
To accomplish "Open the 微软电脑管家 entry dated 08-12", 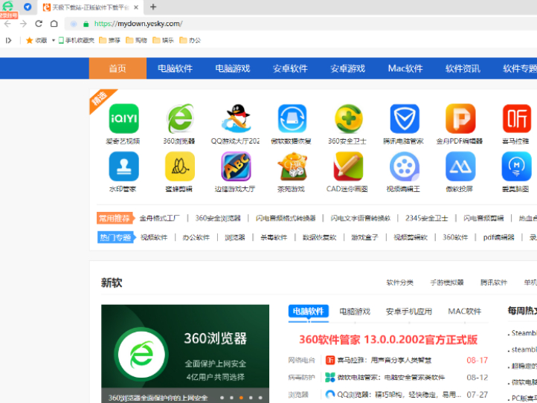I will tap(390, 377).
